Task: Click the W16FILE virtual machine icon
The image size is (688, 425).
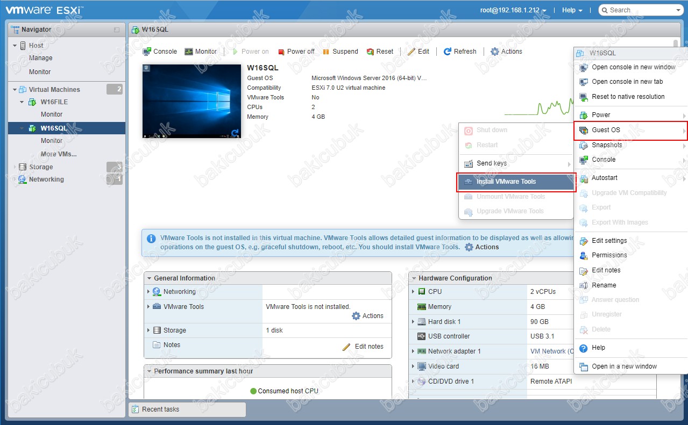Action: click(x=32, y=102)
